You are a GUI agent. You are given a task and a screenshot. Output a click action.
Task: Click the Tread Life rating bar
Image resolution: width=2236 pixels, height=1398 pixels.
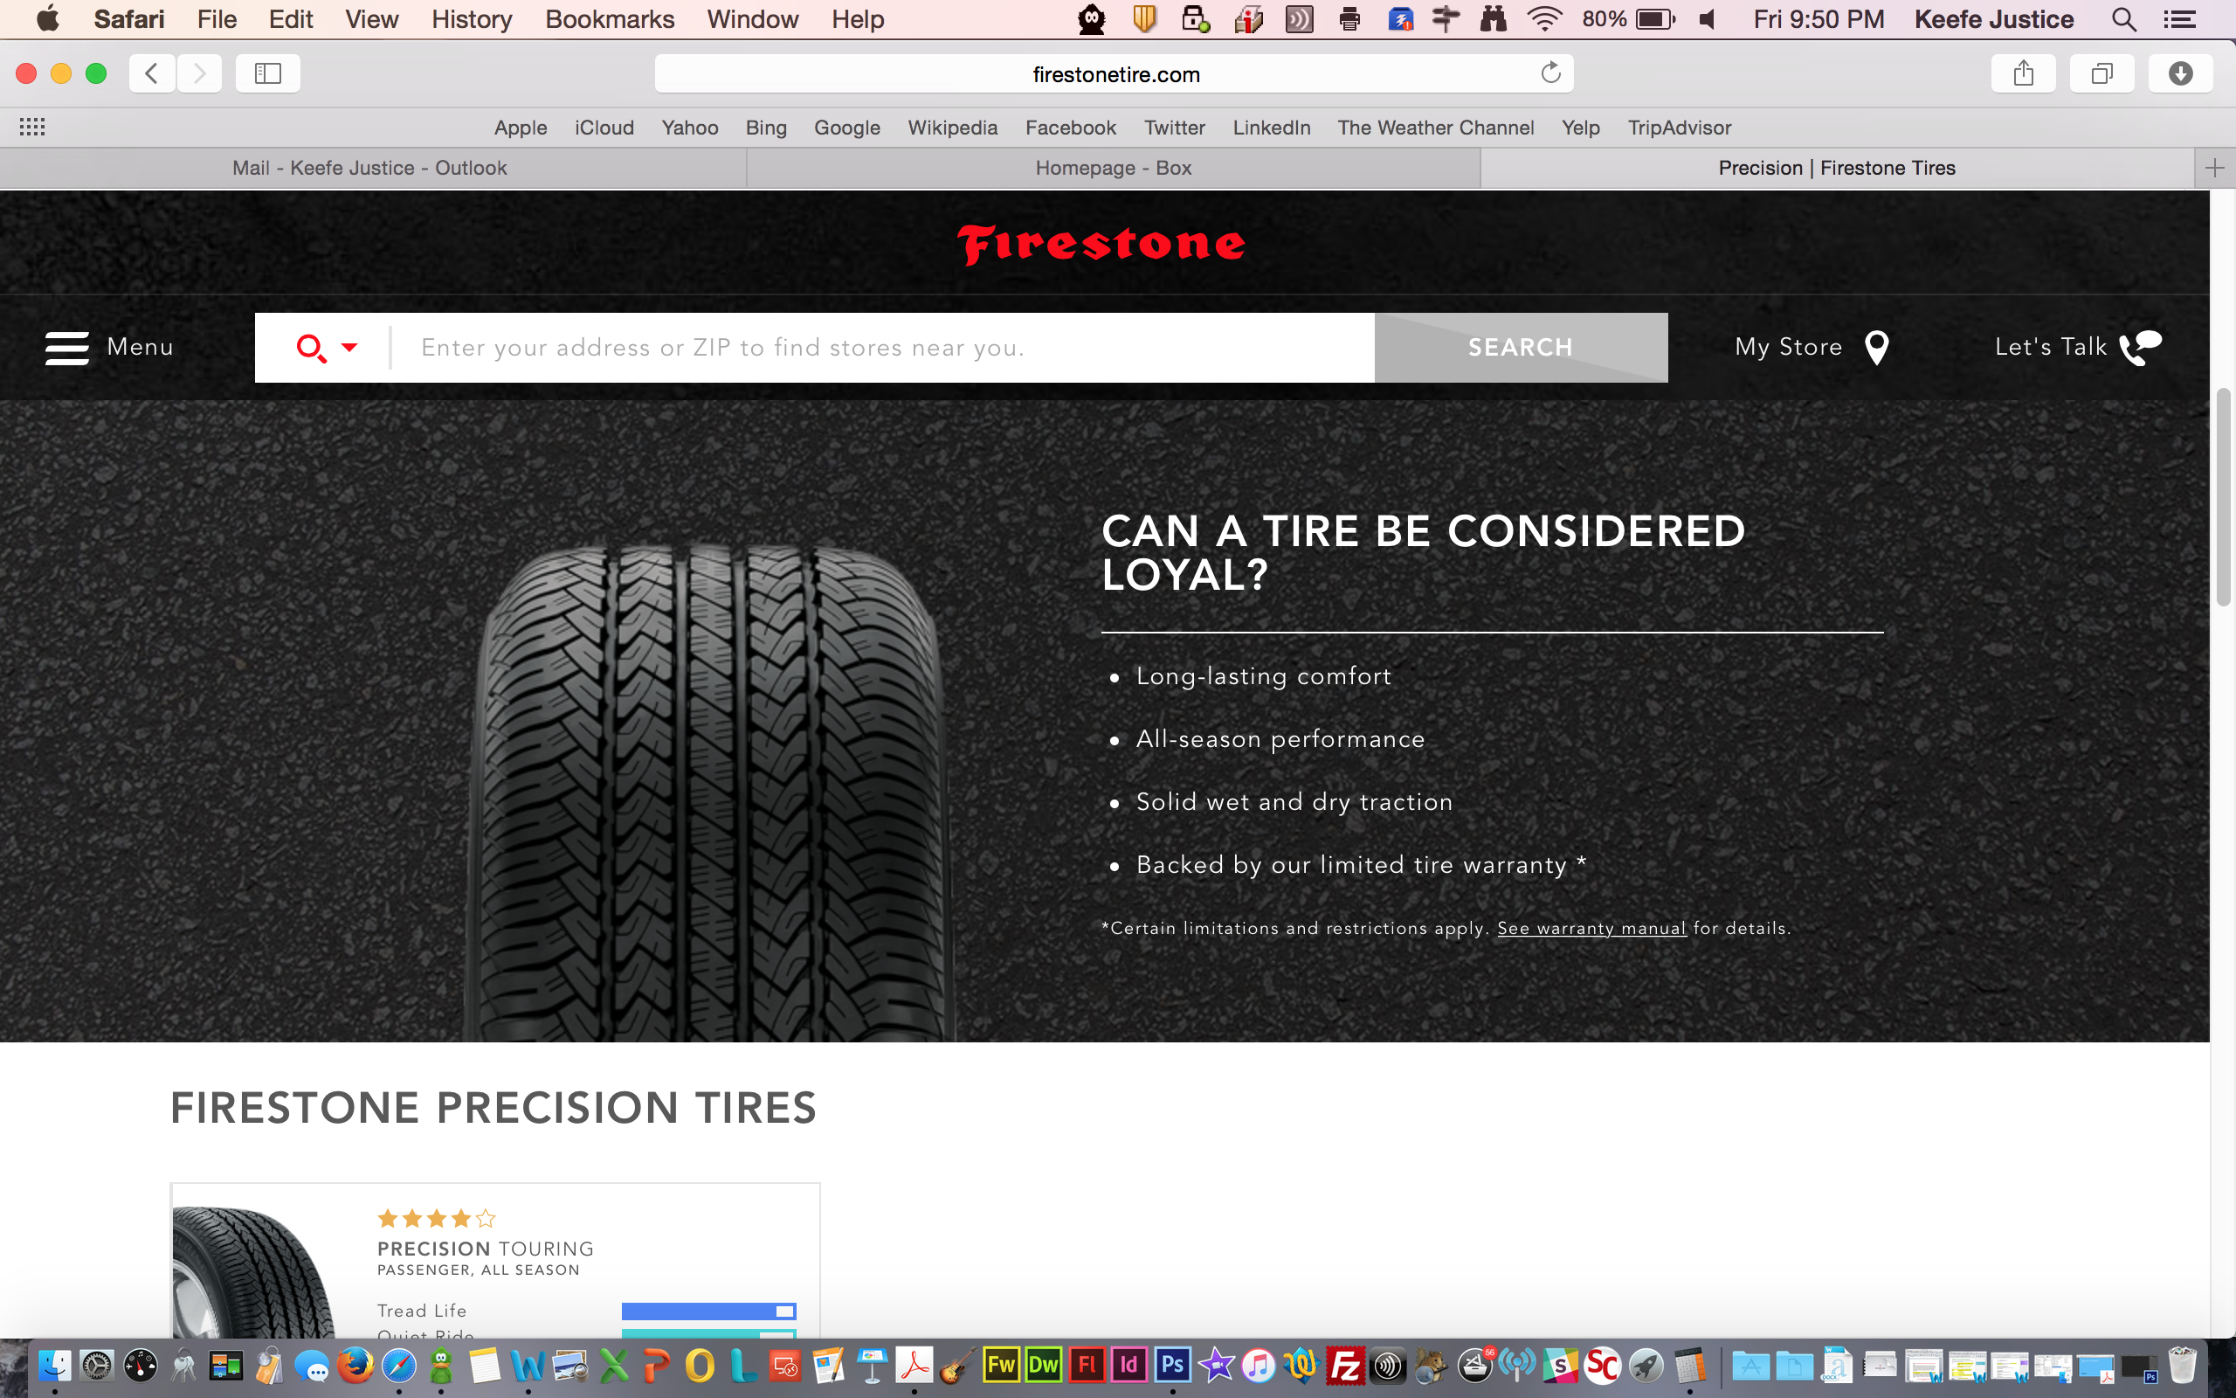point(707,1311)
